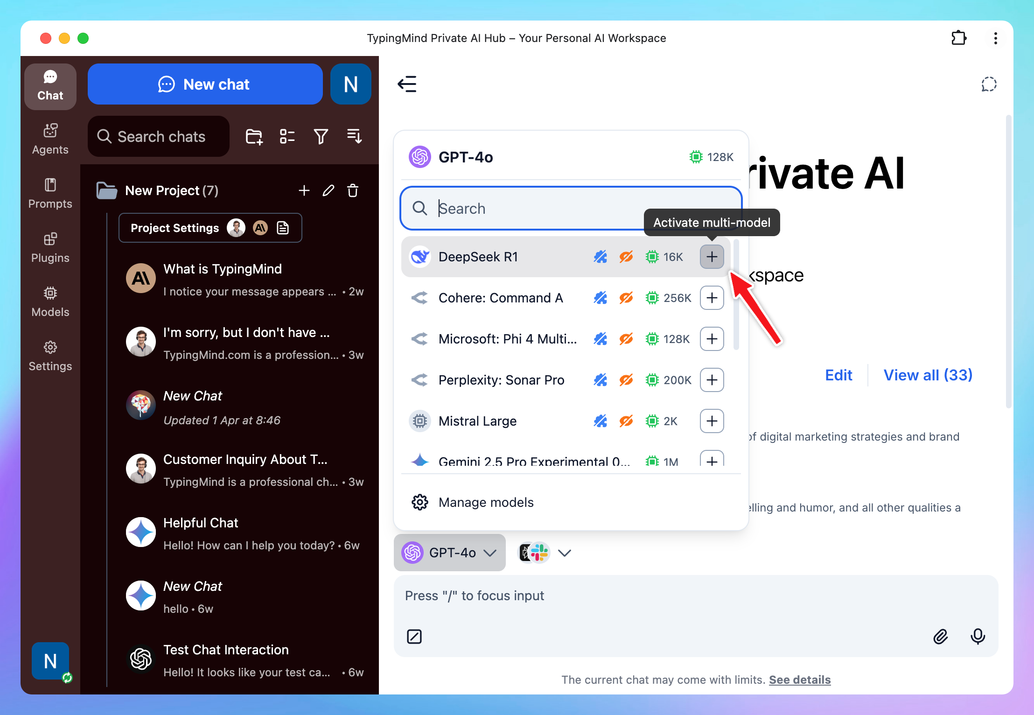Click the Slack plugin icon beside GPT-4o
Image resolution: width=1034 pixels, height=715 pixels.
click(540, 553)
